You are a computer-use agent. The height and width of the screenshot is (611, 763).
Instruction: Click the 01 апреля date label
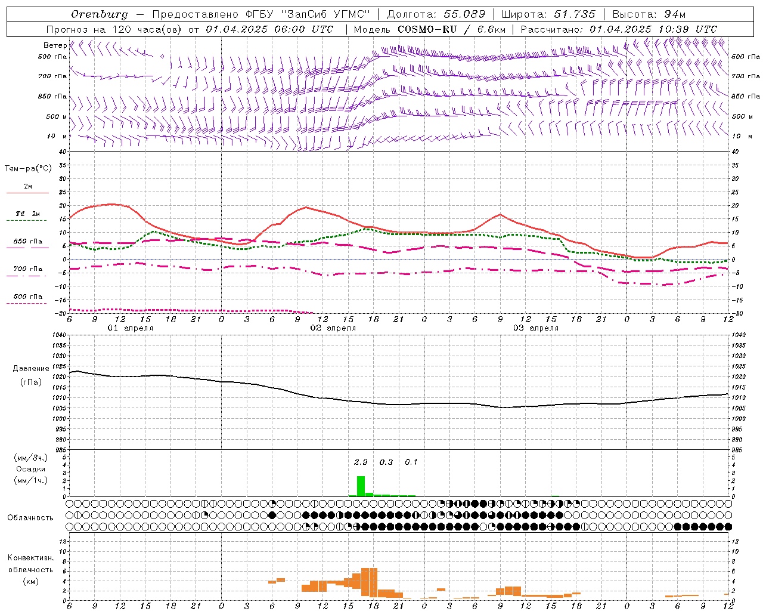pos(130,328)
